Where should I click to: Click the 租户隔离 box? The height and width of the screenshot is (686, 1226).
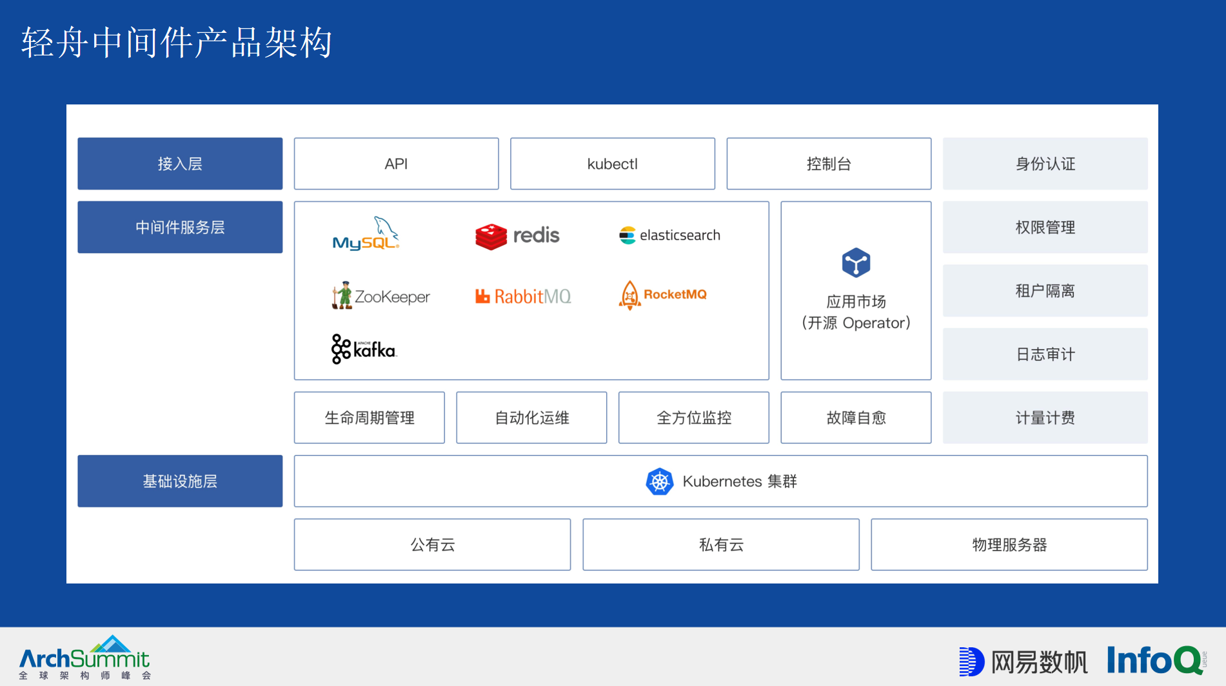click(x=1045, y=291)
